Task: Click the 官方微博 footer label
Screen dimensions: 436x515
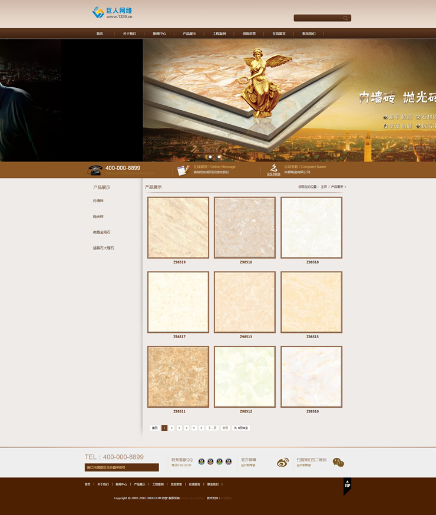Action: point(249,460)
